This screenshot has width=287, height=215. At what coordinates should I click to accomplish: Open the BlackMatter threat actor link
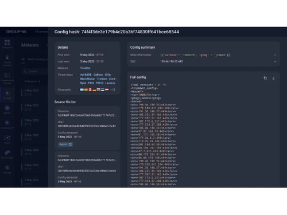point(87,79)
